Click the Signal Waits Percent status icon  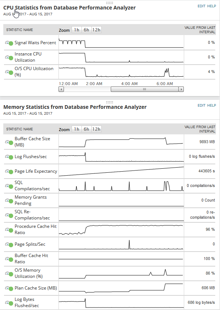[9, 43]
